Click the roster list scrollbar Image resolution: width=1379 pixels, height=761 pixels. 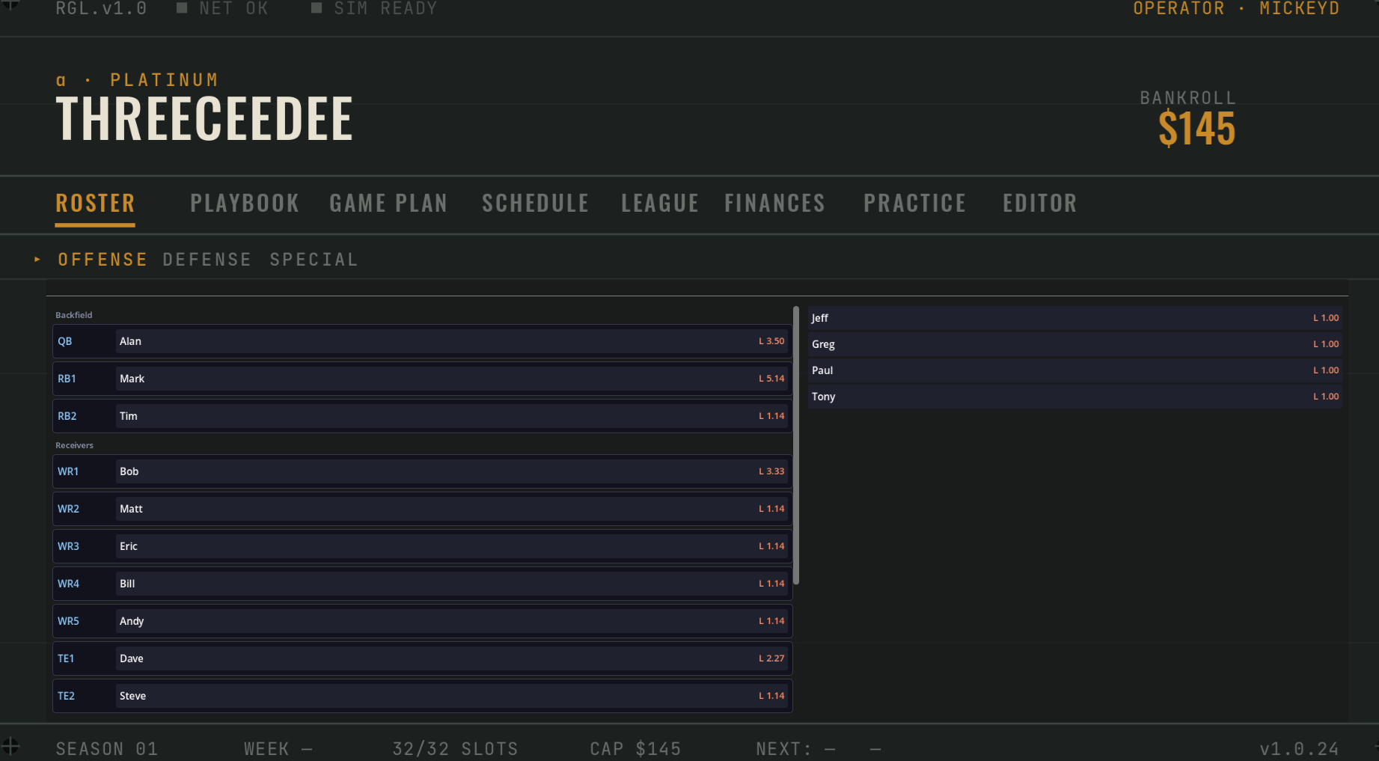(796, 445)
